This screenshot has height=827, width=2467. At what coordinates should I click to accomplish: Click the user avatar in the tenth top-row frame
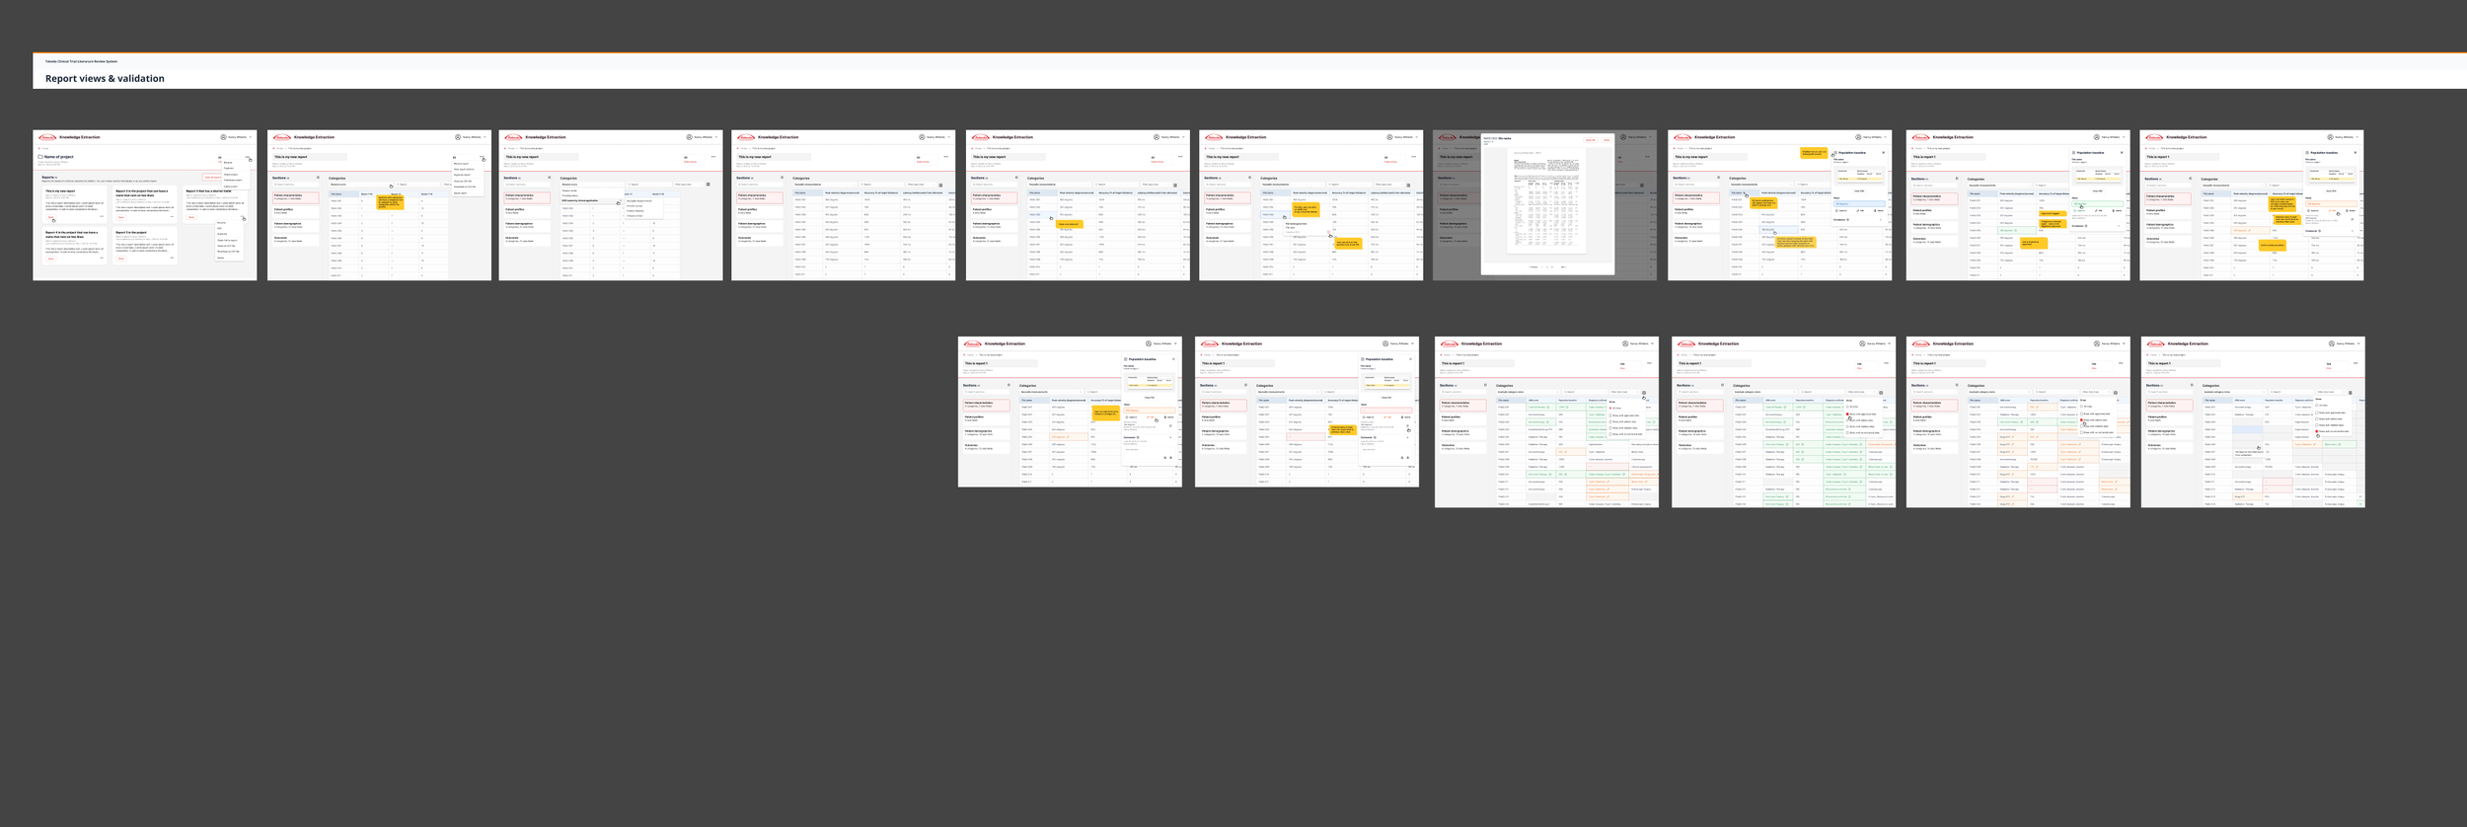point(2330,137)
